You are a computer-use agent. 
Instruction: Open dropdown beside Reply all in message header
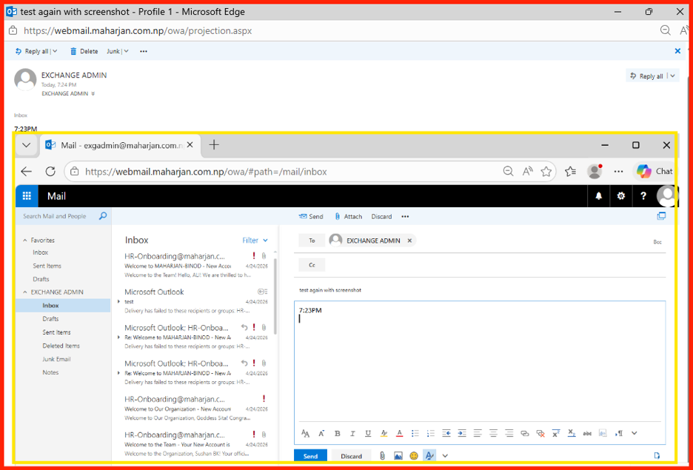coord(673,76)
